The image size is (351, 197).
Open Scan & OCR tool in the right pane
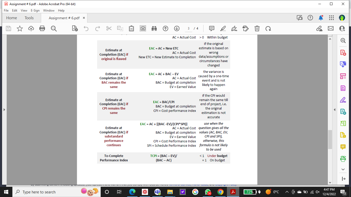click(343, 159)
